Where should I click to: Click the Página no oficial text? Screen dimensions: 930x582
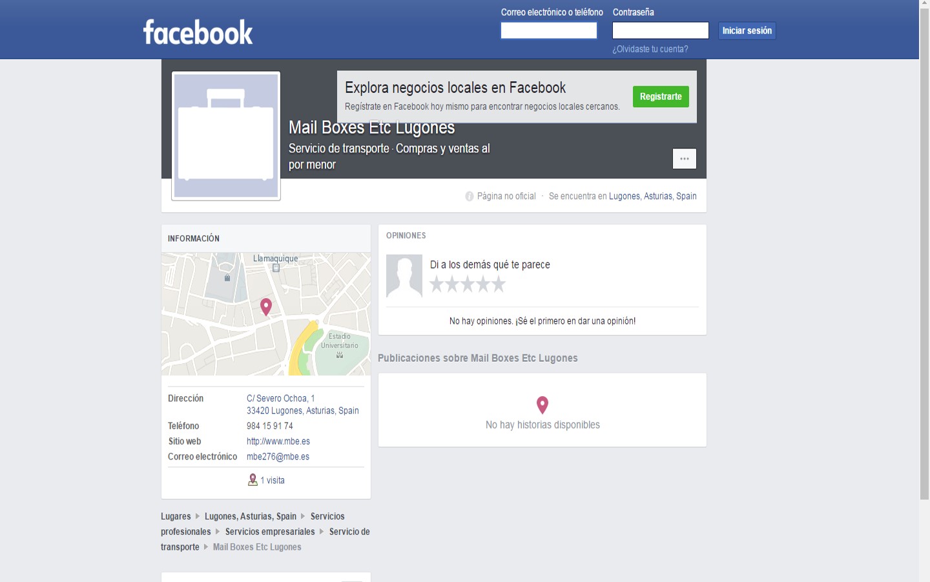point(506,196)
